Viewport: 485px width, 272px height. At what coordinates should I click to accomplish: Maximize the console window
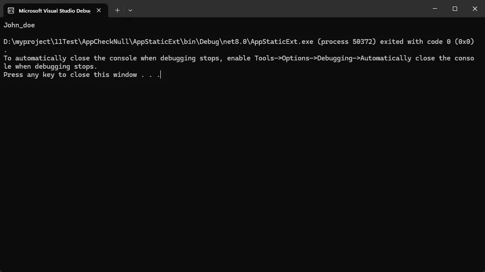click(455, 9)
